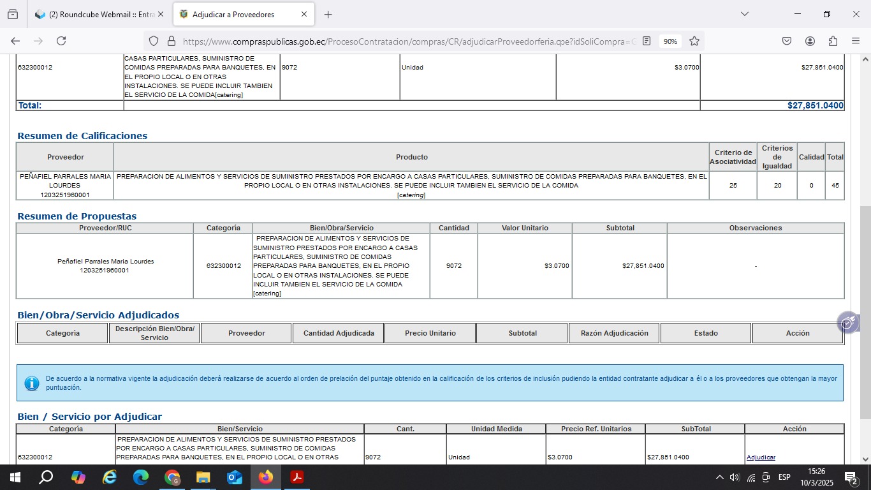Open Adobe Acrobat from taskbar
This screenshot has width=871, height=490.
(x=296, y=477)
